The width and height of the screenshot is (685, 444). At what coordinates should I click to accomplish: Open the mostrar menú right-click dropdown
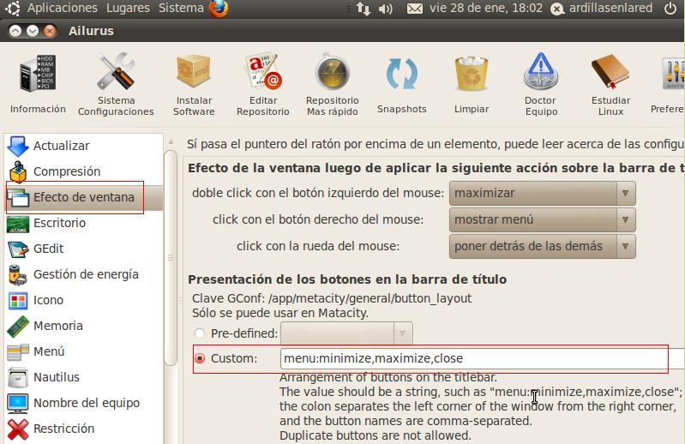(542, 219)
